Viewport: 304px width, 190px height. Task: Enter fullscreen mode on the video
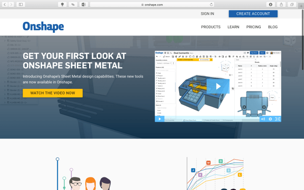(278, 119)
